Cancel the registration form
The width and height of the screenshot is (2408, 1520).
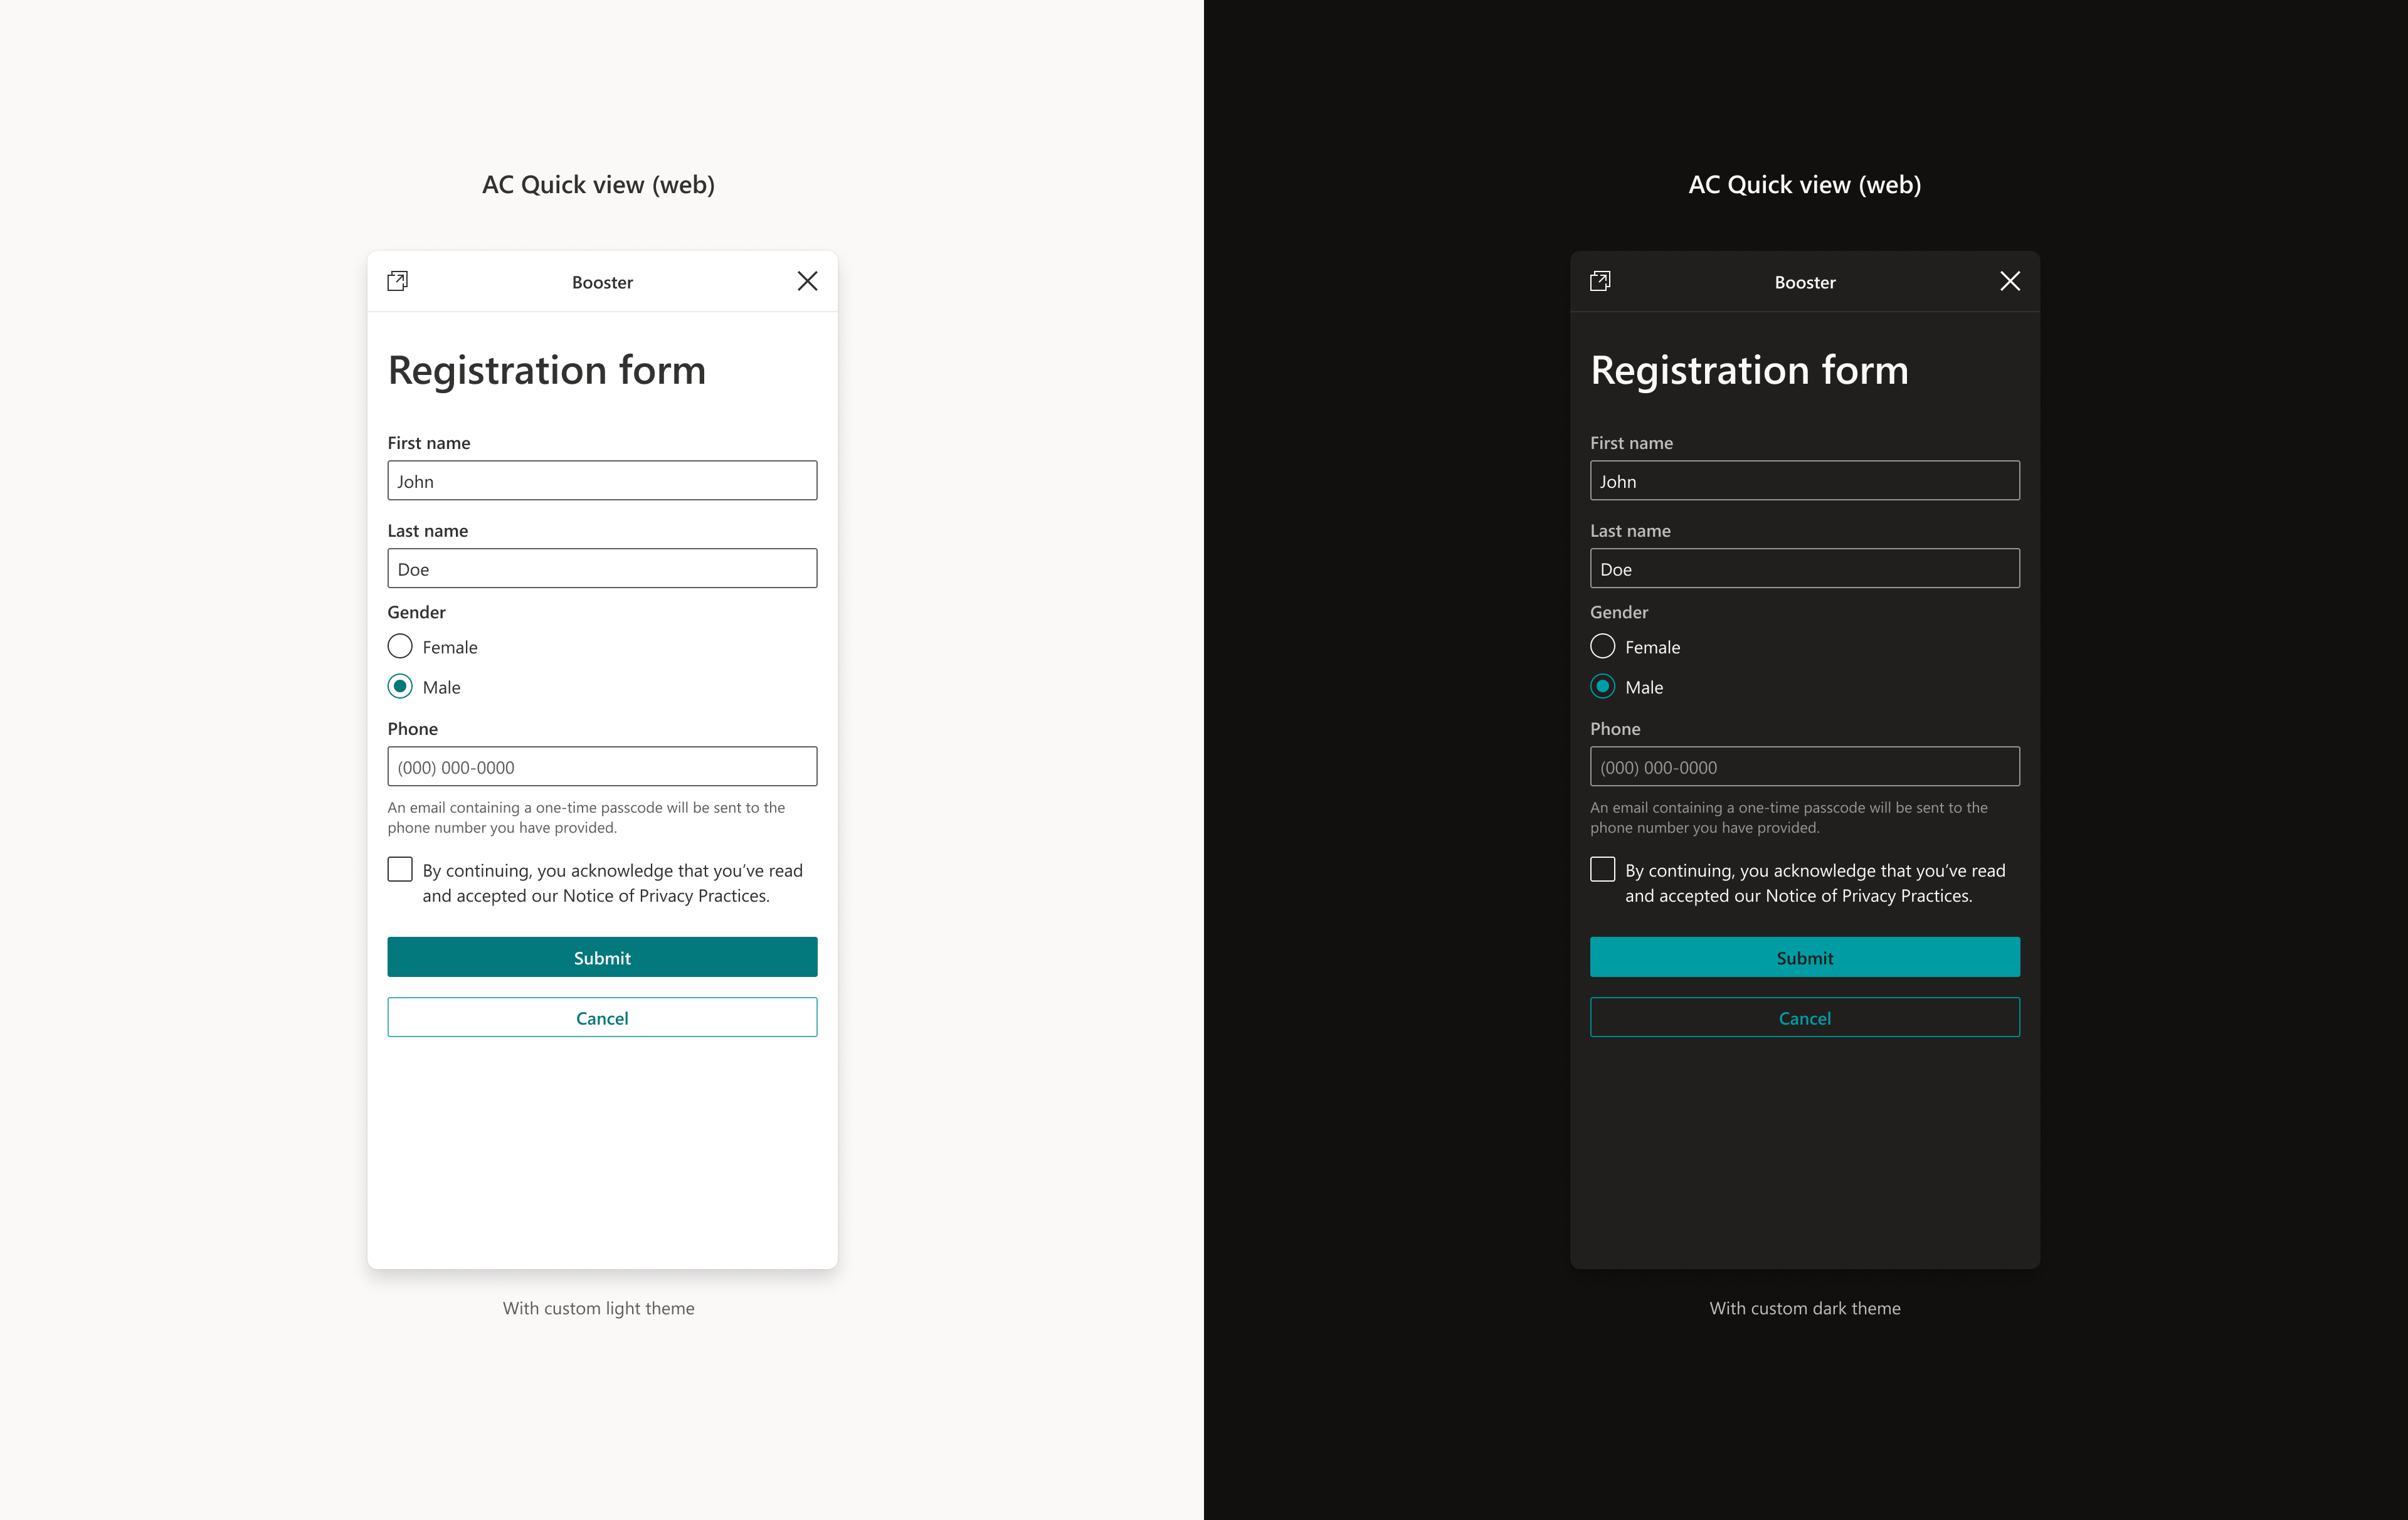pyautogui.click(x=601, y=1018)
